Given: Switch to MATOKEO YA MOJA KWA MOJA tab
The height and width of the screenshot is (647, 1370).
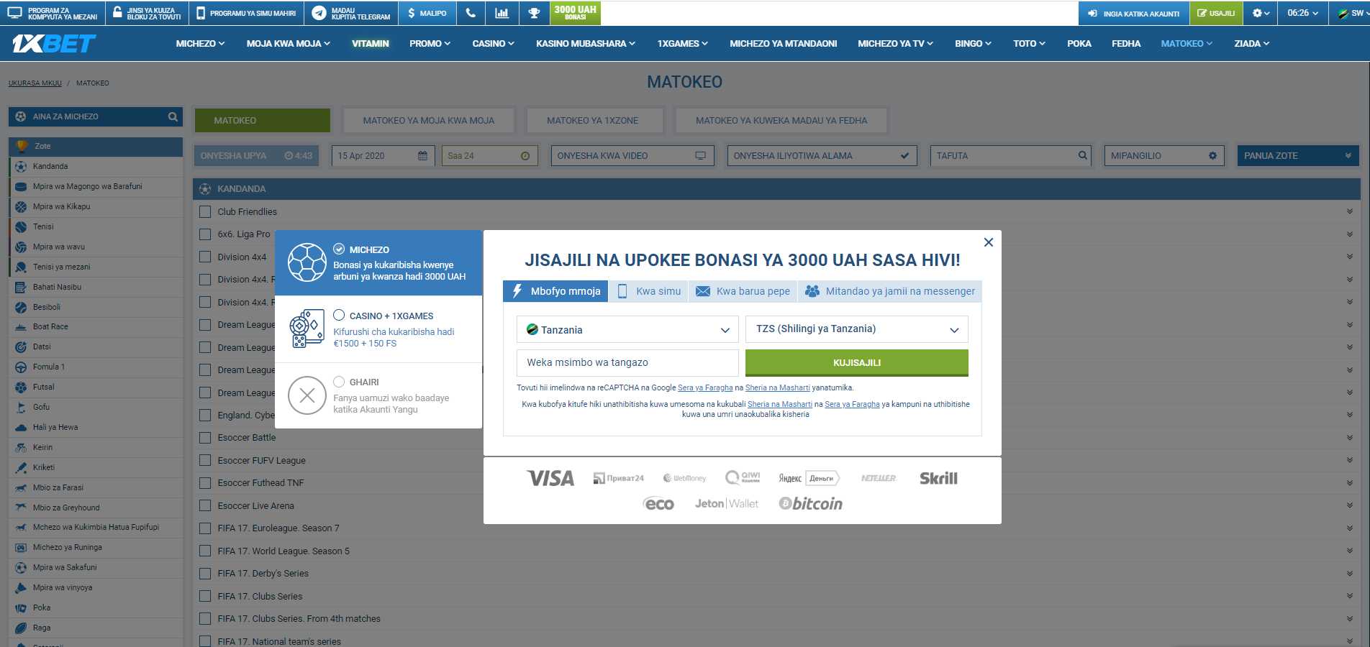Looking at the screenshot, I should [429, 121].
